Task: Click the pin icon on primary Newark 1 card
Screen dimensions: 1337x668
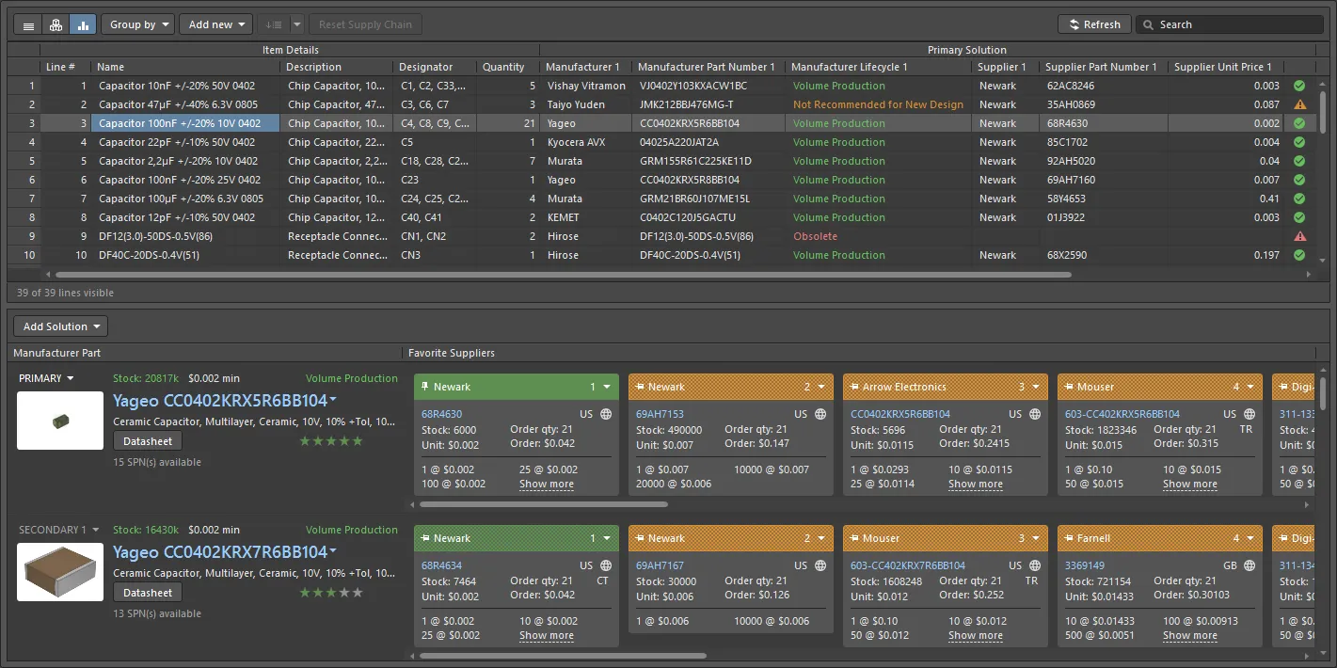Action: point(425,387)
